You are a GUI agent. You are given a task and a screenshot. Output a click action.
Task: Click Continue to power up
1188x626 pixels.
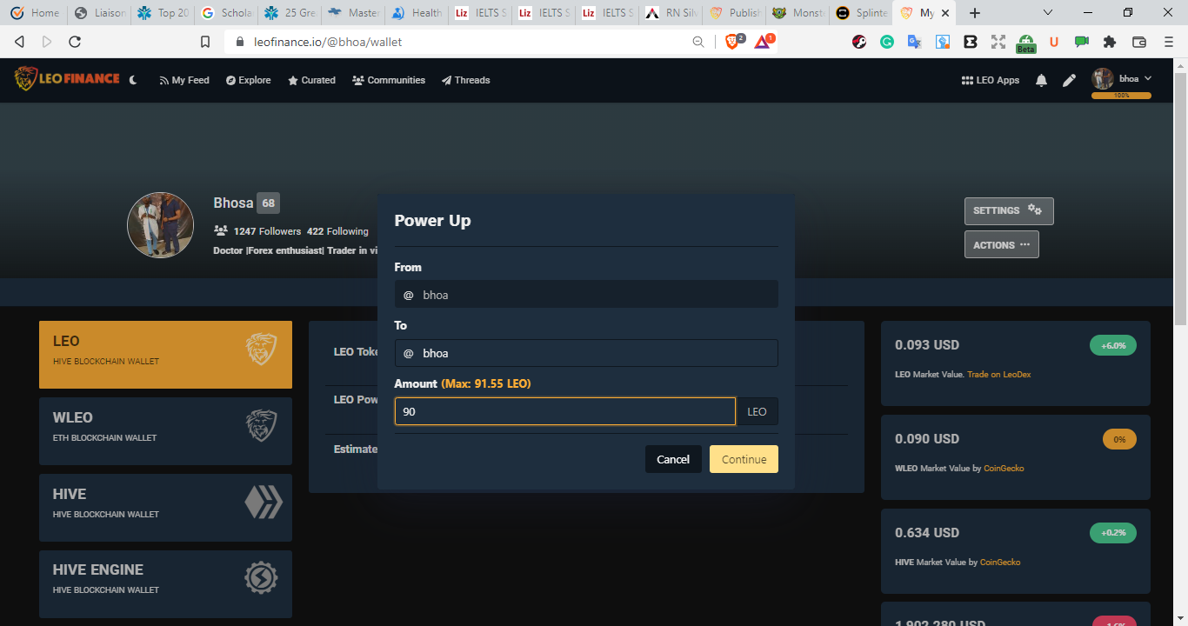(x=744, y=459)
